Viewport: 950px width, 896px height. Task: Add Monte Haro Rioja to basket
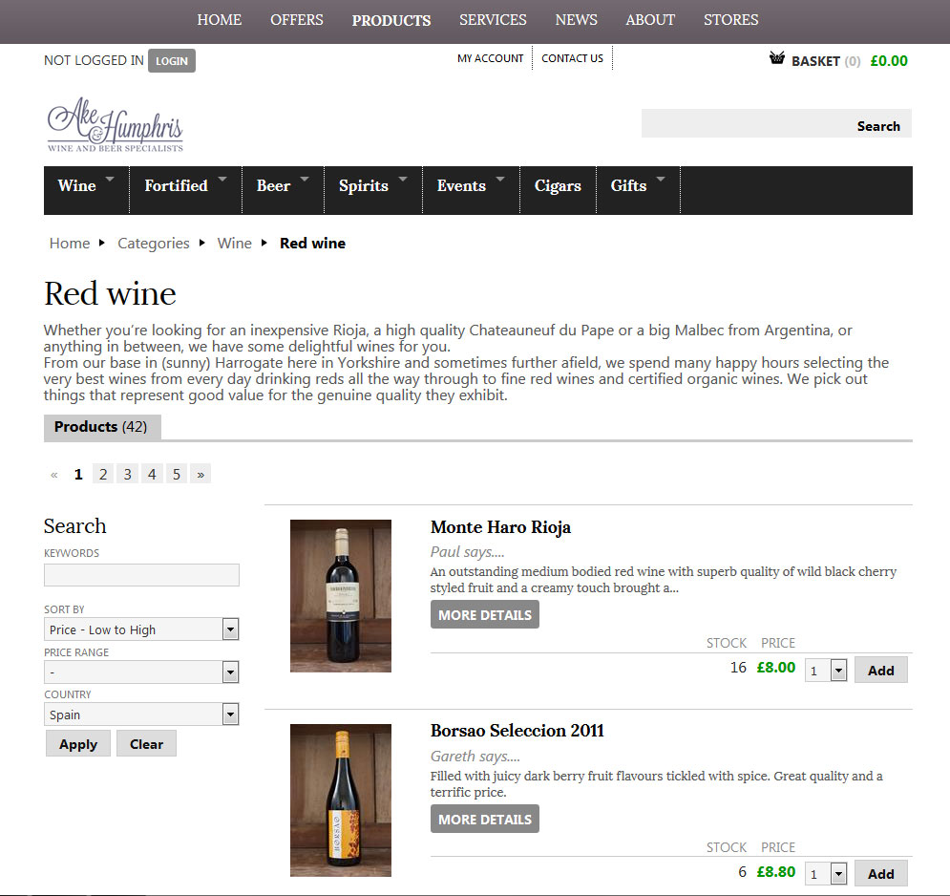click(x=881, y=671)
